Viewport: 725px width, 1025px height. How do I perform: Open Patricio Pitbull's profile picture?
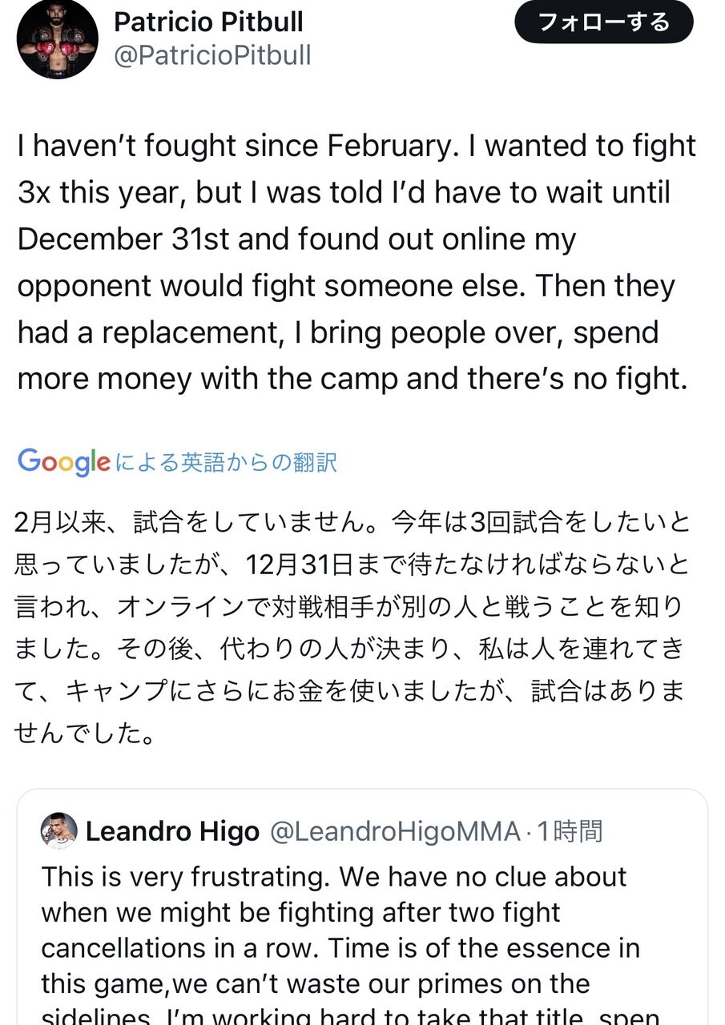[57, 38]
